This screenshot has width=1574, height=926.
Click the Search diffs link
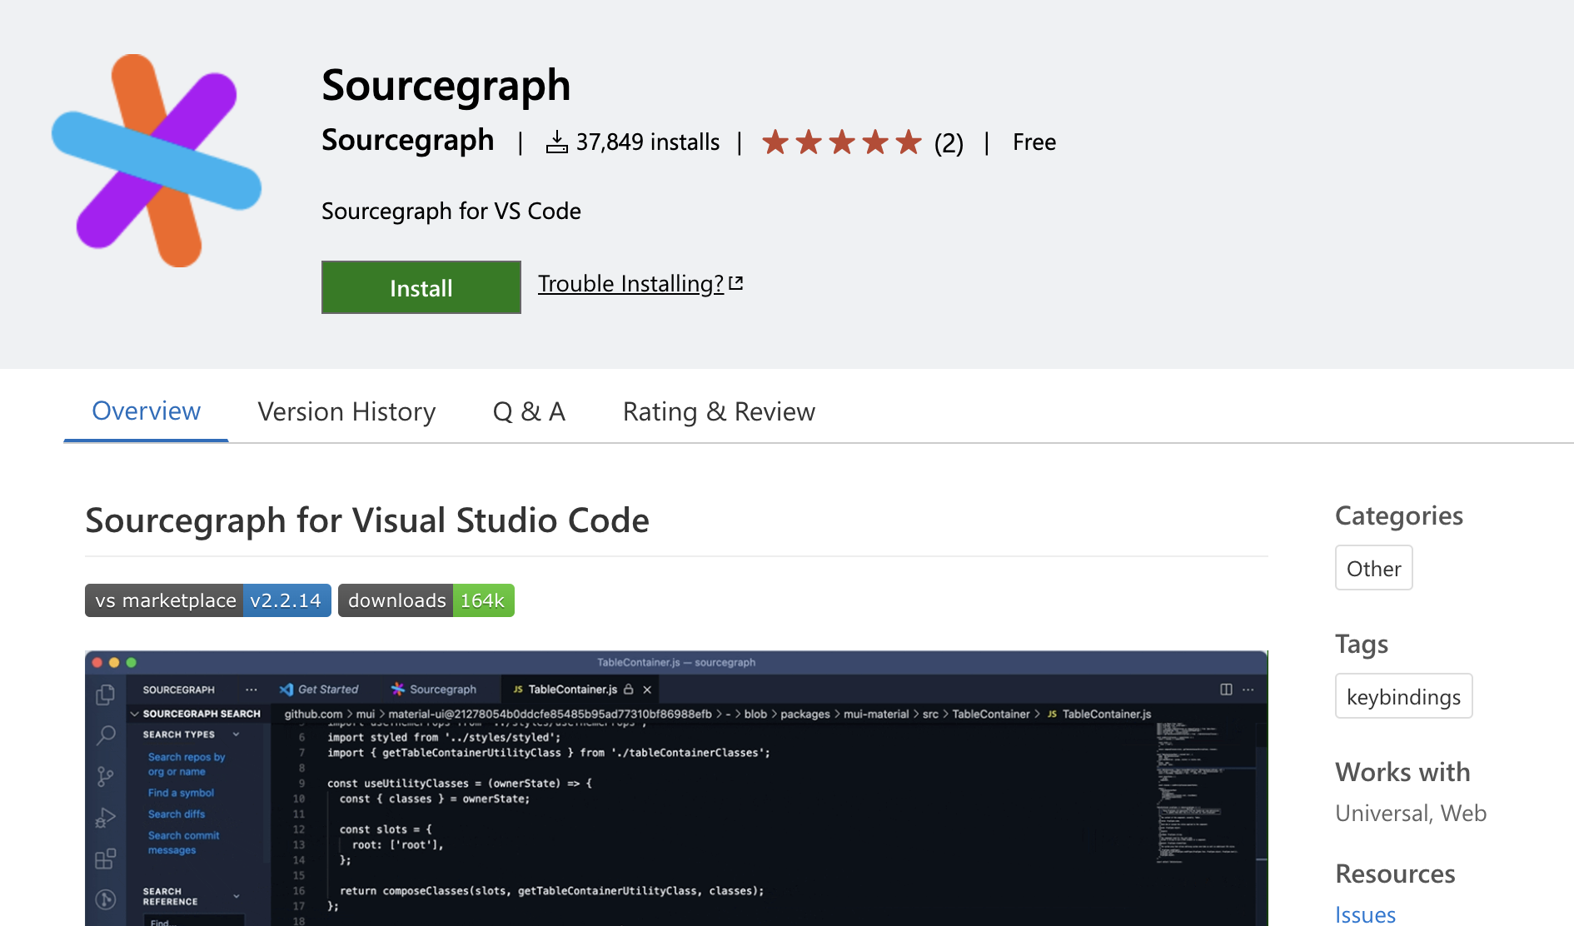pyautogui.click(x=177, y=814)
